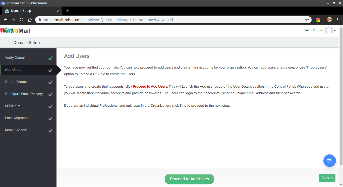Click the browser back arrow
The width and height of the screenshot is (343, 187).
point(6,20)
